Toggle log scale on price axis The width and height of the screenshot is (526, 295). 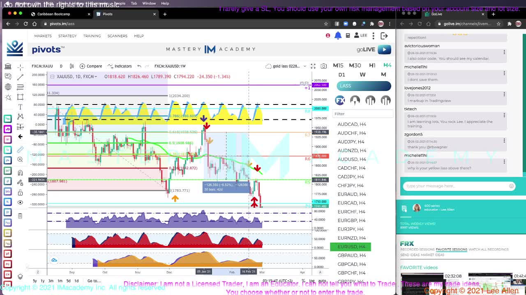311,281
